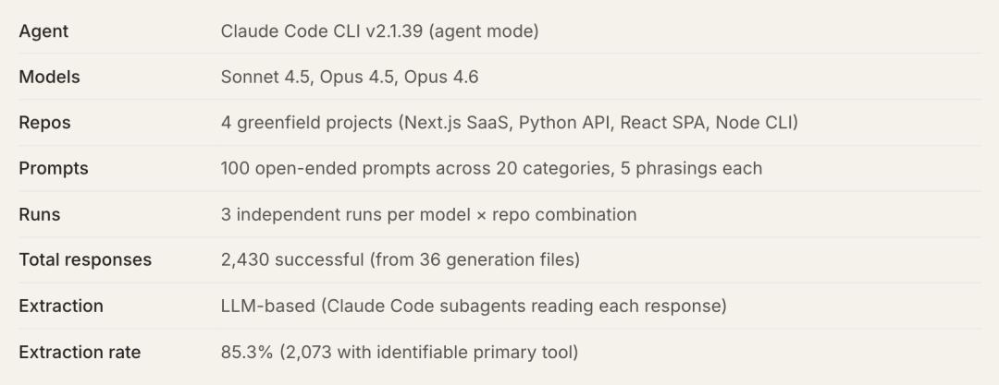Select the Models row label
Image resolution: width=999 pixels, height=385 pixels.
(x=49, y=78)
